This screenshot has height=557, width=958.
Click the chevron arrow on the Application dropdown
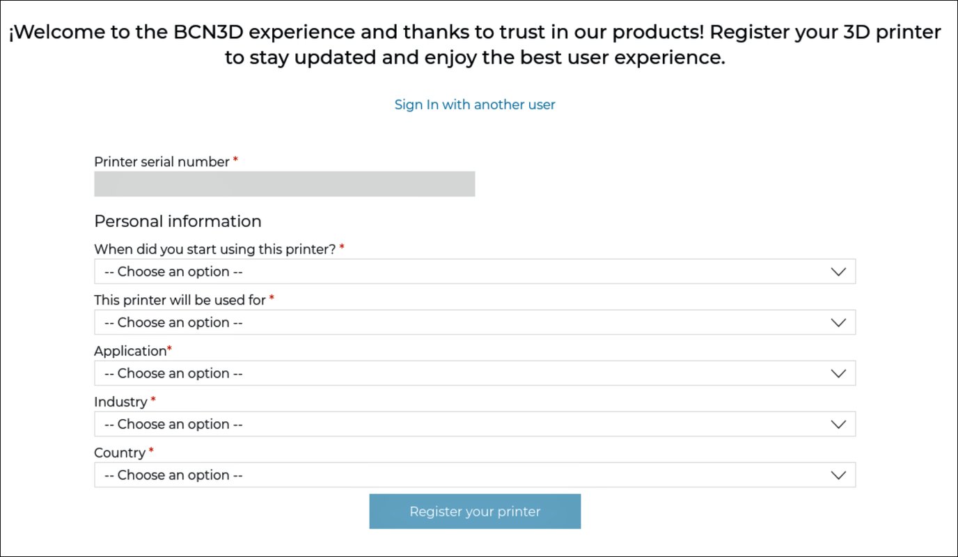click(x=838, y=373)
